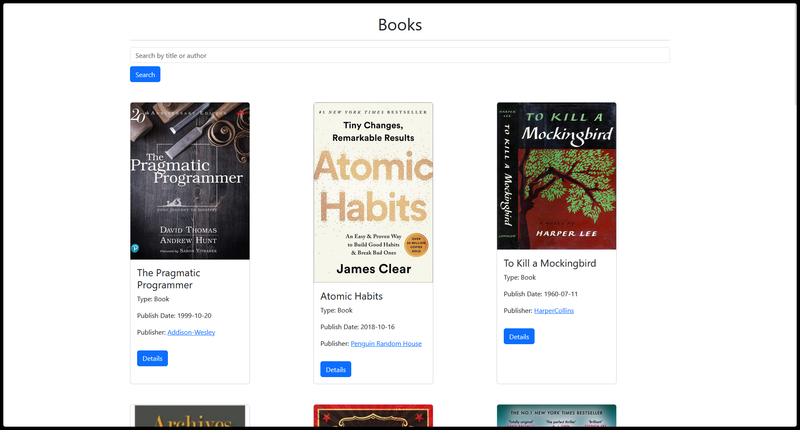Click the search by title or author field
This screenshot has width=800, height=430.
400,55
